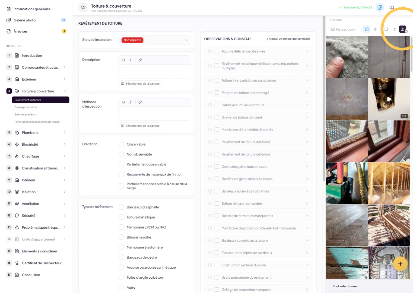Click info icon beside Corrosion galvanique en cours
This screenshot has width=413, height=293.
210,167
